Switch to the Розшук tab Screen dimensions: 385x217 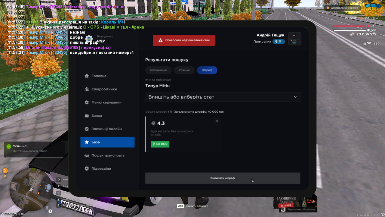coord(184,70)
